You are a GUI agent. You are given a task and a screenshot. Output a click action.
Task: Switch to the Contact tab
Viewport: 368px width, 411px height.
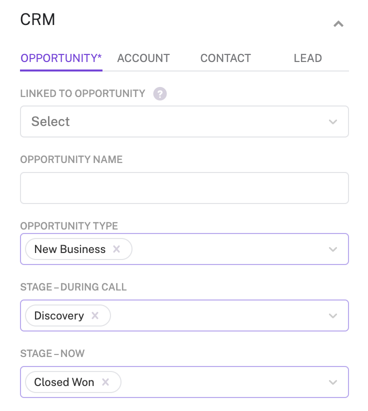point(225,58)
